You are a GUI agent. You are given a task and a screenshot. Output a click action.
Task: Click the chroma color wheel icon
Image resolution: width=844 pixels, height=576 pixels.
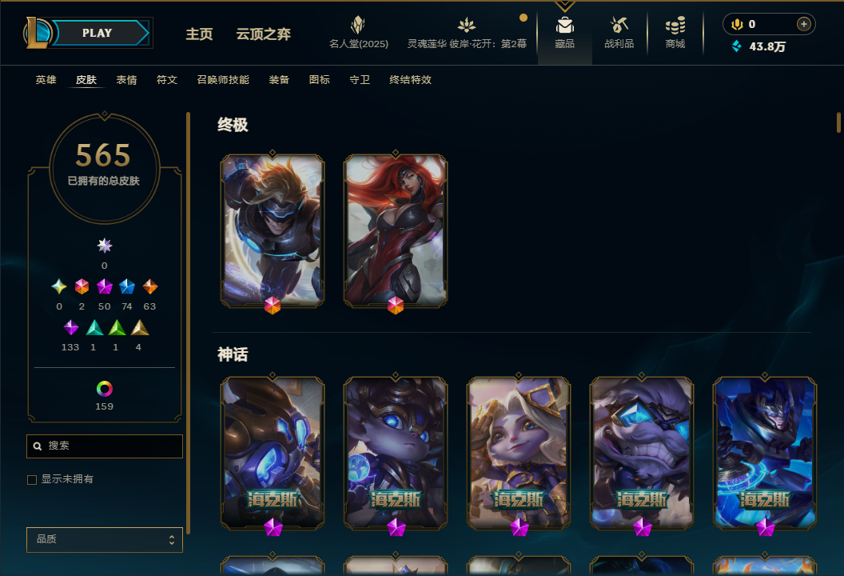105,389
